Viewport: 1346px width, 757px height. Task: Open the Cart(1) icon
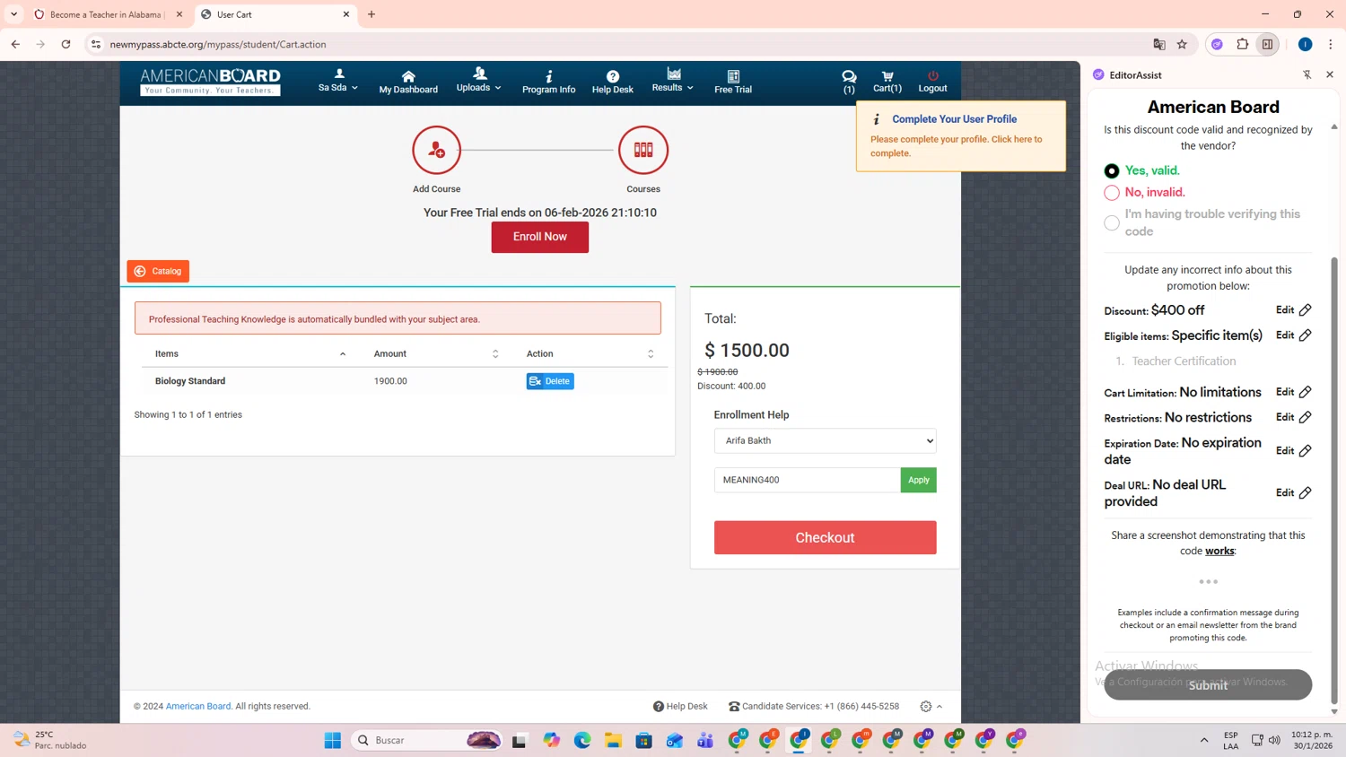[887, 82]
